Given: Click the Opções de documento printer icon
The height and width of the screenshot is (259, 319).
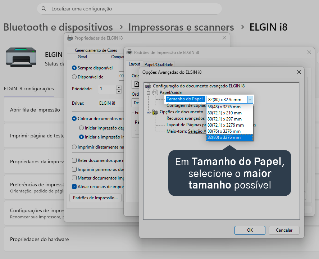Looking at the screenshot, I should 155,112.
